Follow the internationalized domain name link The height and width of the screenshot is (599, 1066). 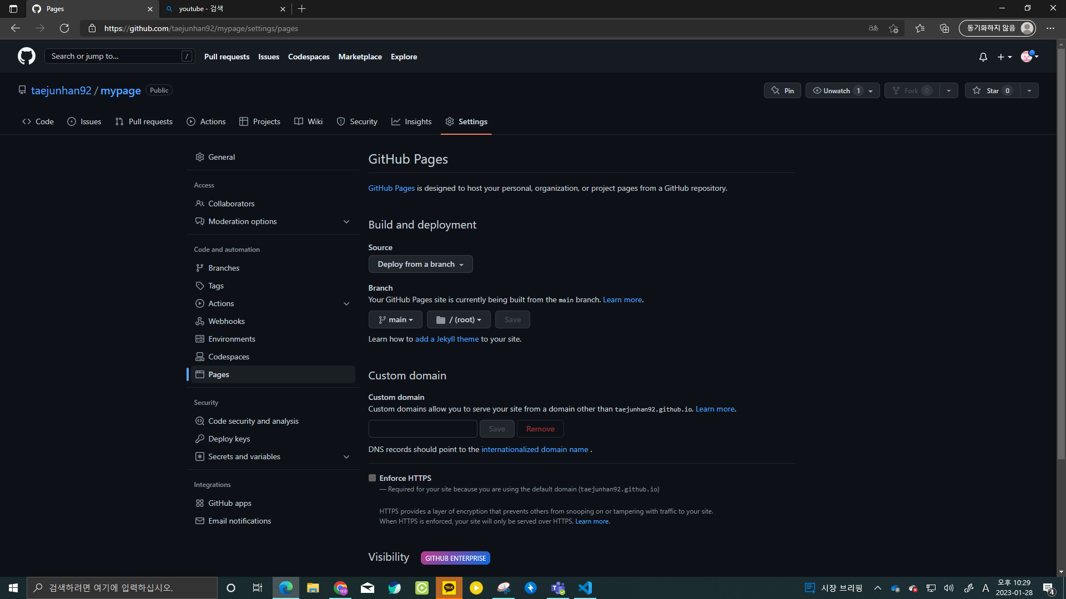pyautogui.click(x=535, y=449)
